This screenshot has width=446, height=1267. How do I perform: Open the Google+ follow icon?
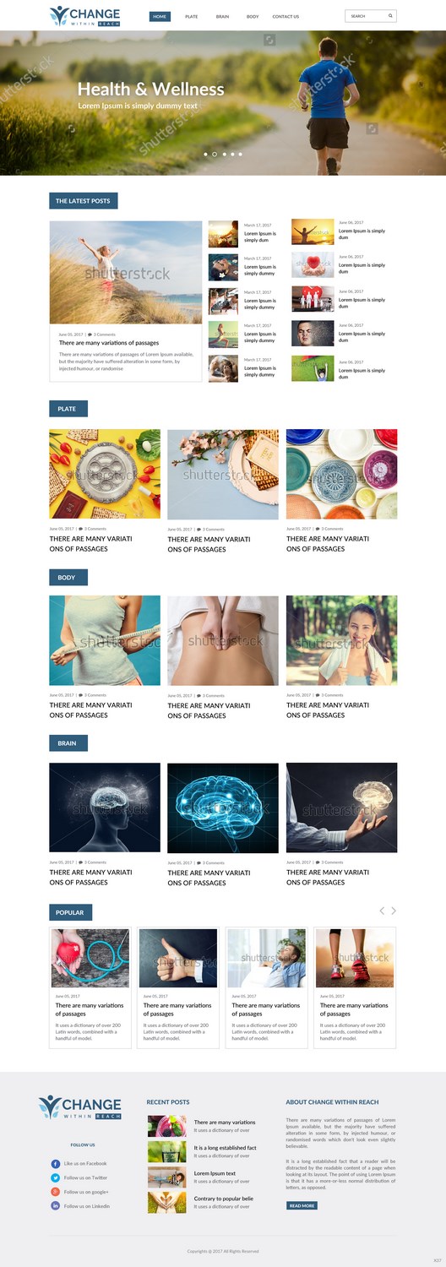[x=56, y=1192]
